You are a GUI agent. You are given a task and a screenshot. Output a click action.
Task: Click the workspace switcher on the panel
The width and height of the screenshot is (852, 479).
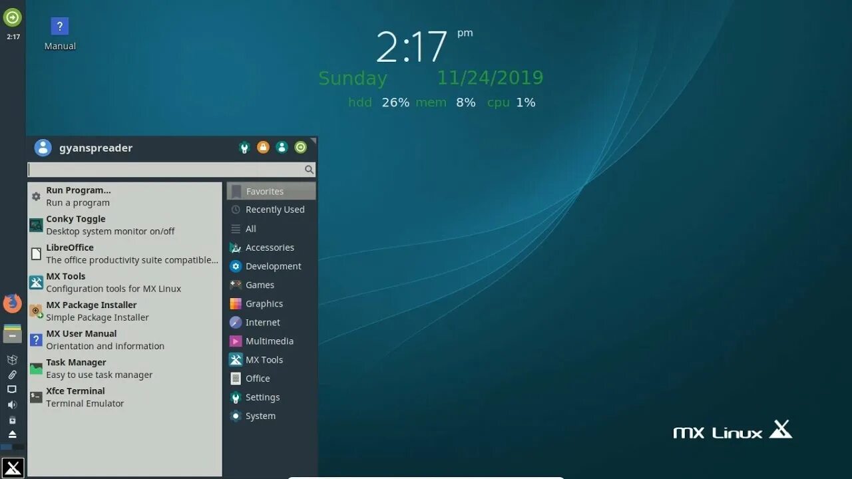coord(12,448)
